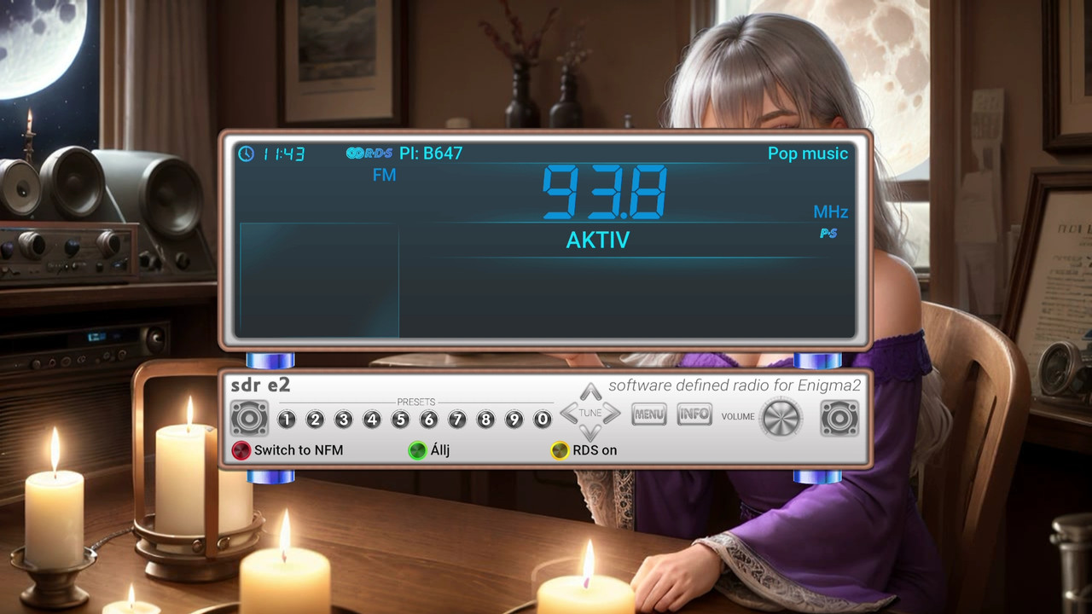Open the INFO panel
The width and height of the screenshot is (1092, 614).
[x=694, y=414]
